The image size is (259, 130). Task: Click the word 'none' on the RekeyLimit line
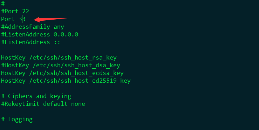click(x=78, y=104)
